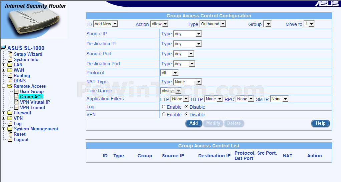Click the Group ACL page icon
The height and width of the screenshot is (182, 341).
tap(16, 97)
